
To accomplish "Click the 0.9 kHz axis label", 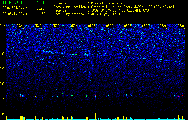I will (2, 69).
